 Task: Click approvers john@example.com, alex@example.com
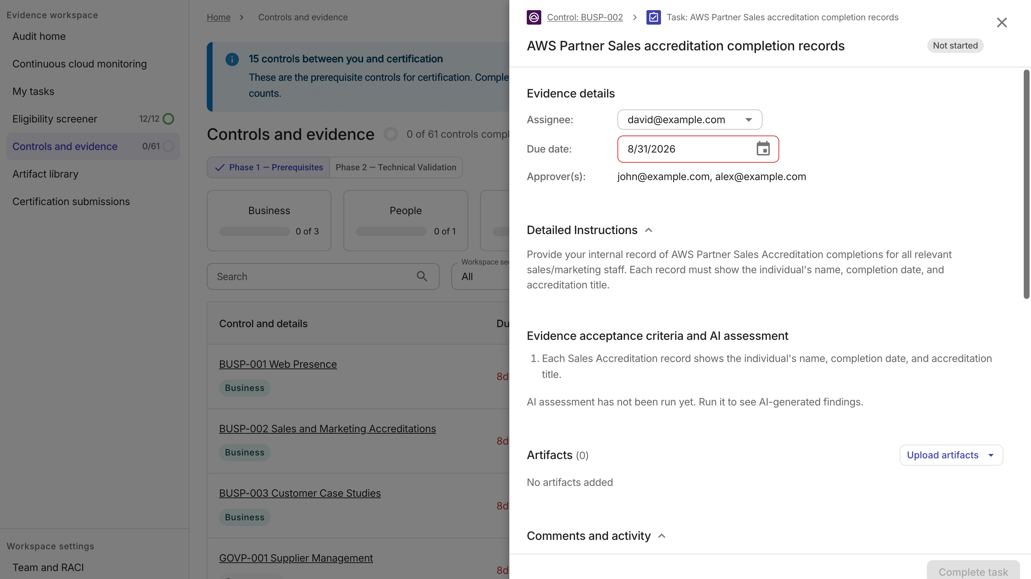point(712,176)
